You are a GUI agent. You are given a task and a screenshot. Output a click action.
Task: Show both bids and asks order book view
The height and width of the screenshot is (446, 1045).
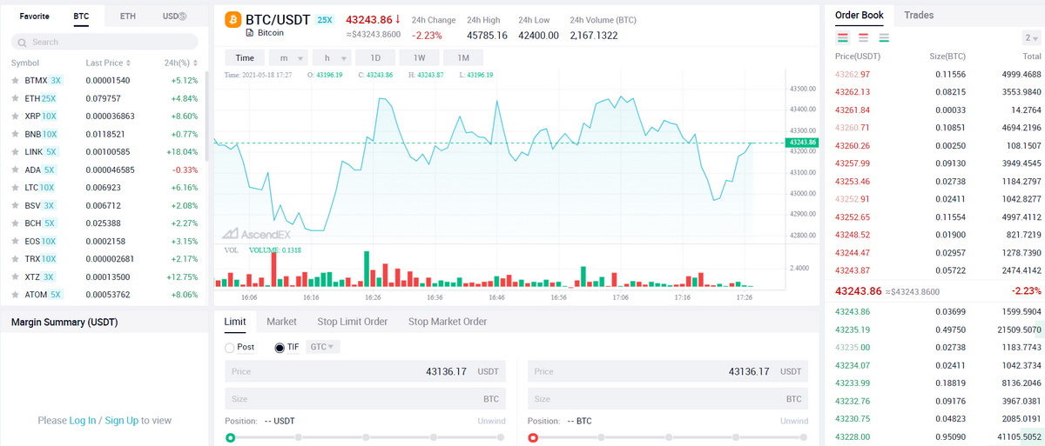[843, 37]
